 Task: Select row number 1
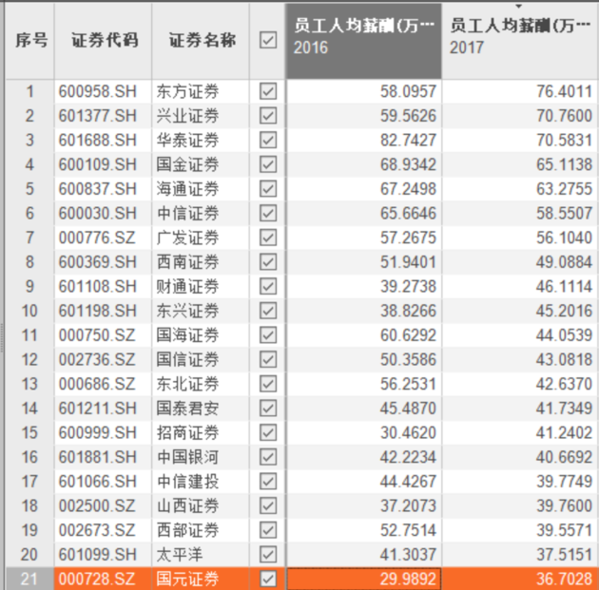[29, 91]
